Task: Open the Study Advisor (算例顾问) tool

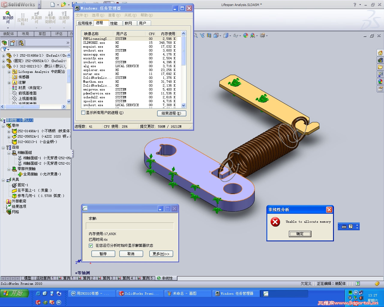Action: 8,17
